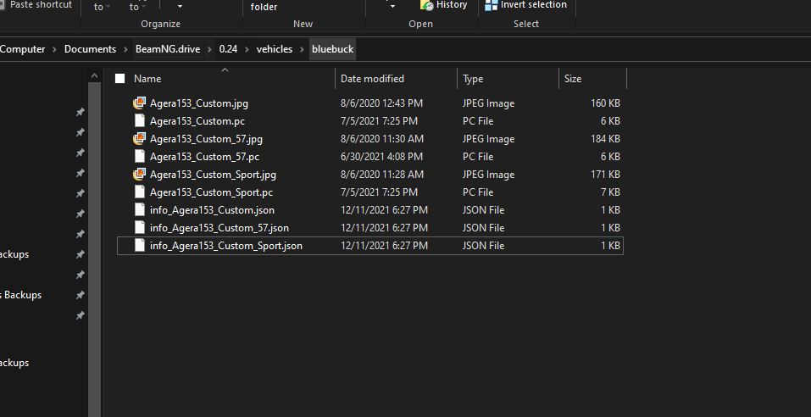This screenshot has width=811, height=417.
Task: Click the Invert selection icon
Action: [x=491, y=5]
